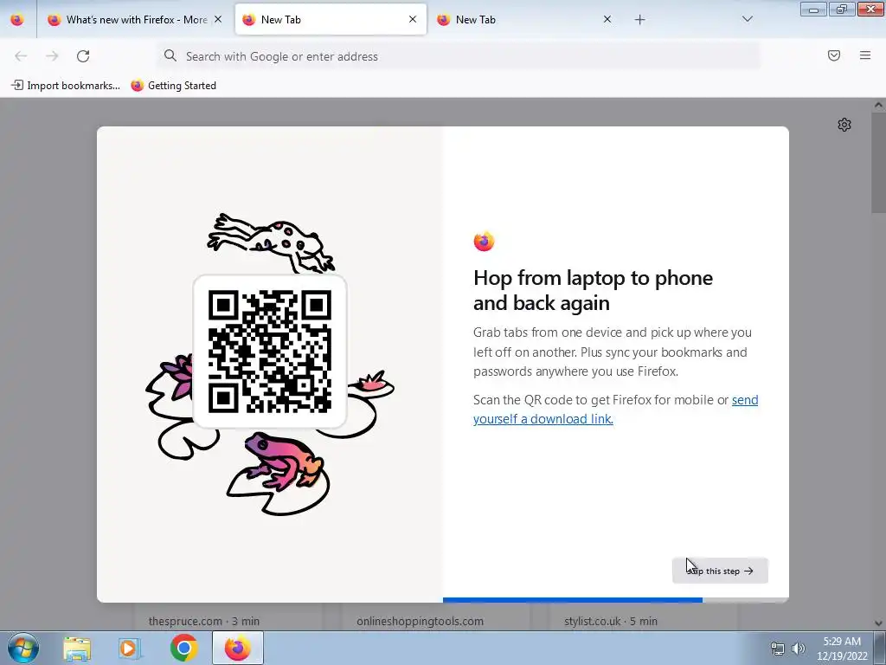The image size is (886, 665).
Task: Open the network tray icon
Action: [x=778, y=649]
